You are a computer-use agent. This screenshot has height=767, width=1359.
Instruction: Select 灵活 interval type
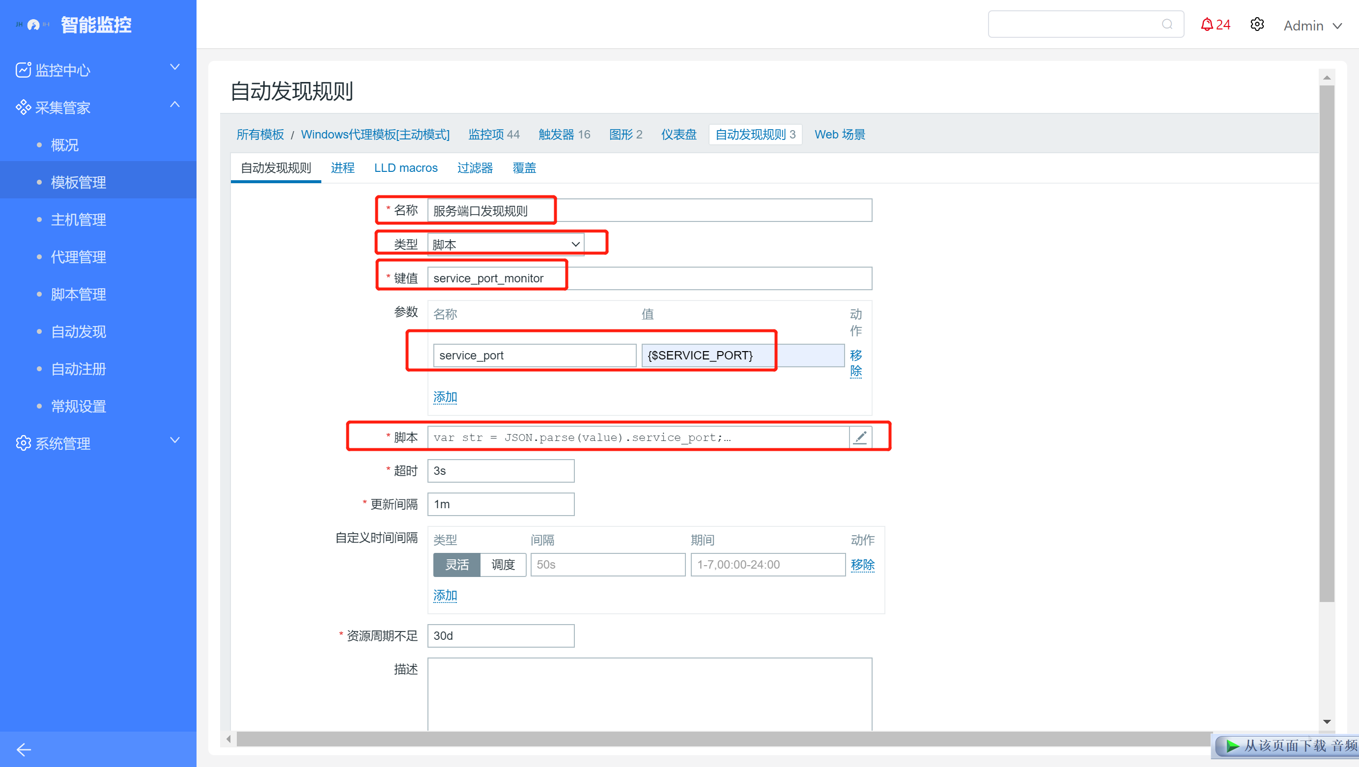tap(457, 565)
